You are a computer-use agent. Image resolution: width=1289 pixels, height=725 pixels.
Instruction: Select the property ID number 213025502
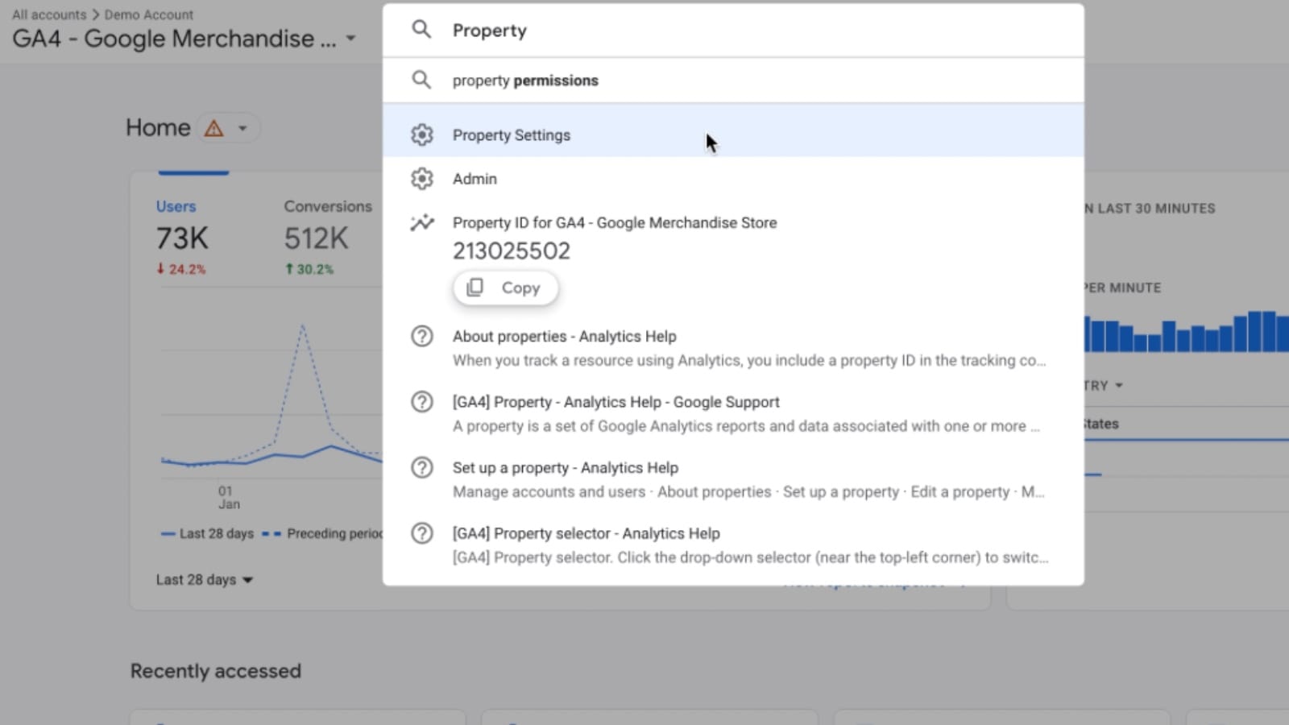pyautogui.click(x=511, y=251)
